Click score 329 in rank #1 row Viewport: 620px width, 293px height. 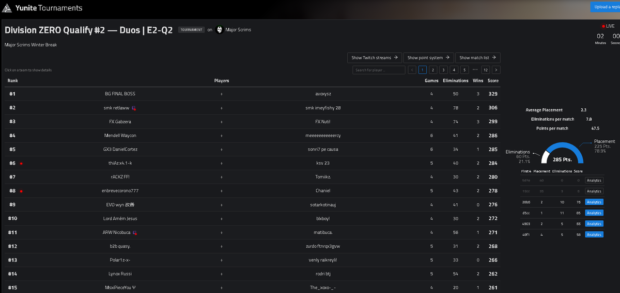tap(493, 94)
